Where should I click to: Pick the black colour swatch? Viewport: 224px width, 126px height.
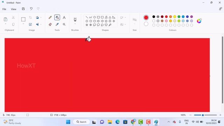pos(154,17)
